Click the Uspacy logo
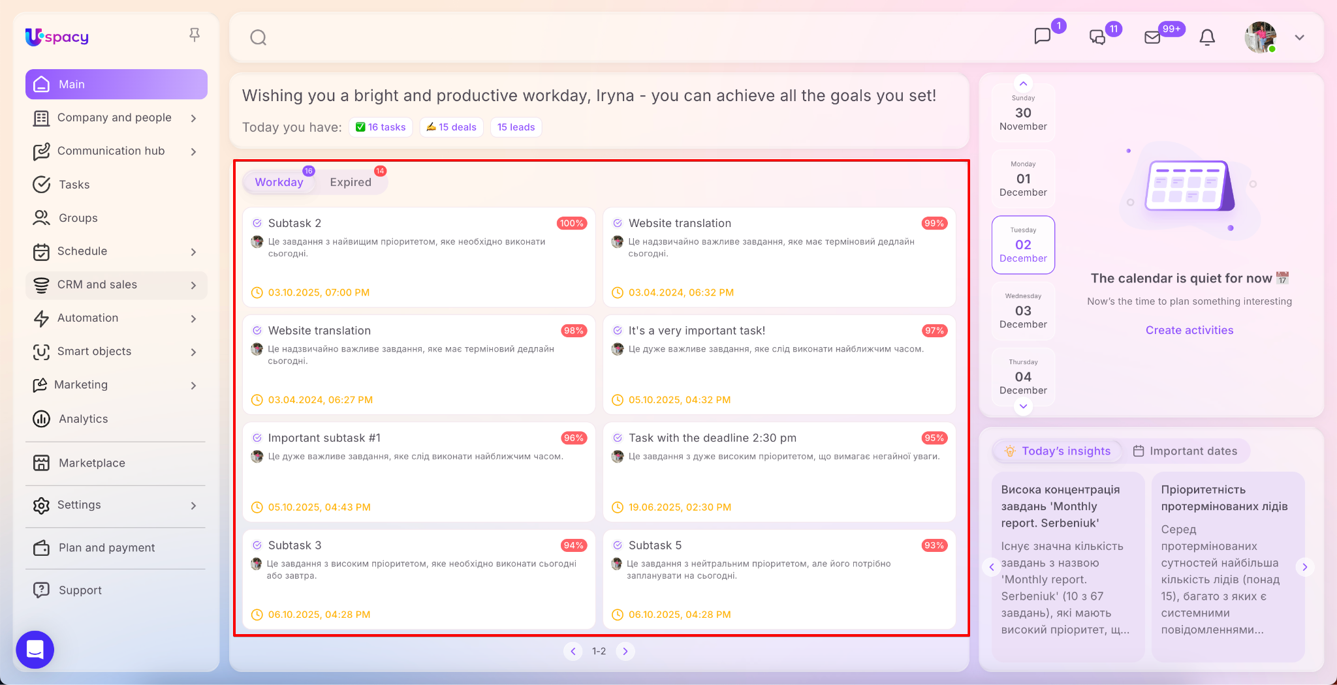Screen dimensions: 1337x685 [x=57, y=37]
